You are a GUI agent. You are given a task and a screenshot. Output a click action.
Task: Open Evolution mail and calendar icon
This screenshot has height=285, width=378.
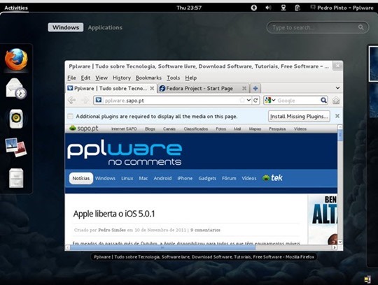point(16,89)
